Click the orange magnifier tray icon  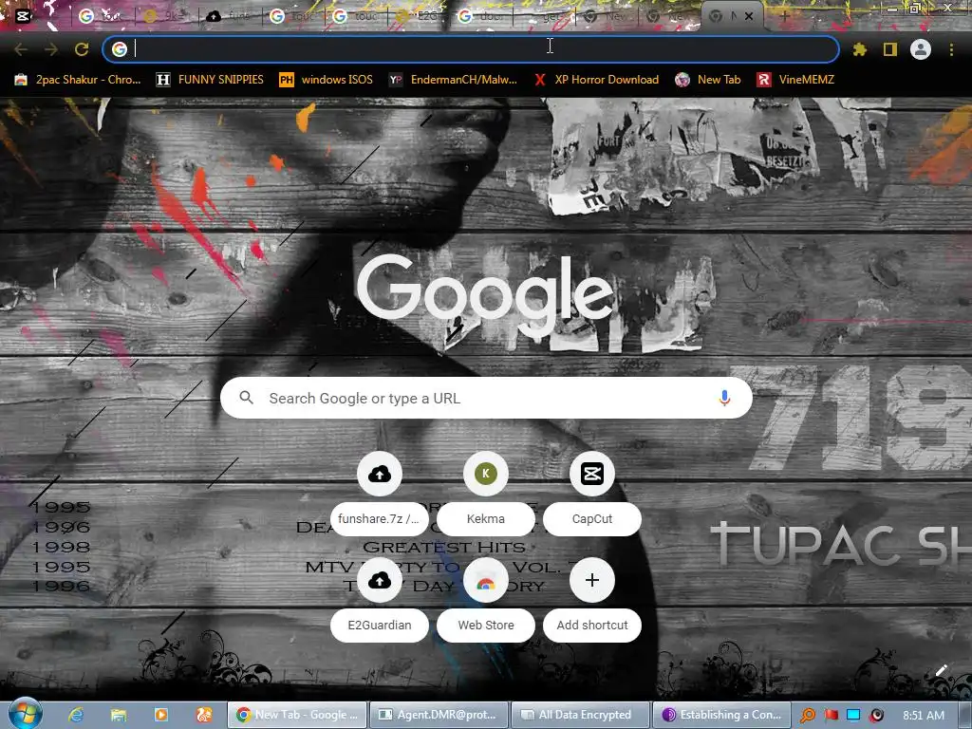(808, 716)
